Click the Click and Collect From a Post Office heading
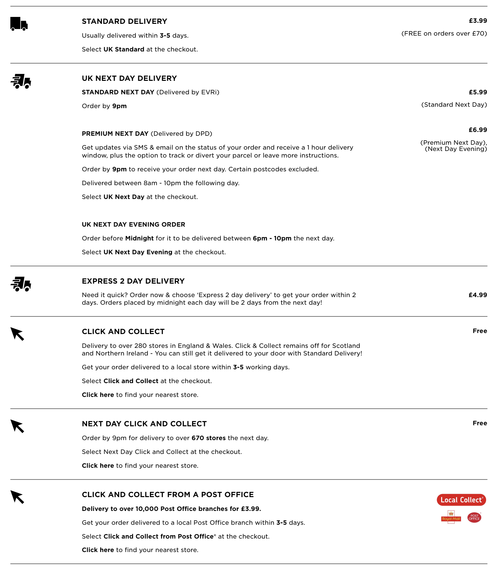The width and height of the screenshot is (494, 570). click(x=168, y=495)
